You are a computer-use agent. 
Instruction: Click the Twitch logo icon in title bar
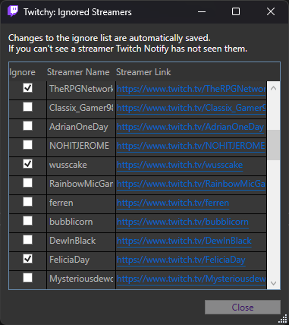point(13,11)
